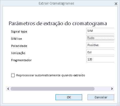Click the Cancelar button

(x=101, y=97)
